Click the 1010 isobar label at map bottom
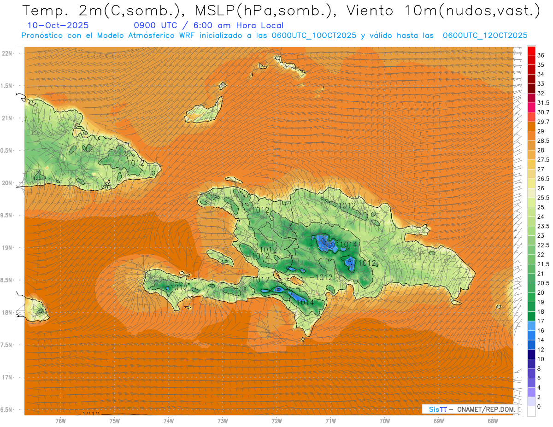 [x=91, y=414]
